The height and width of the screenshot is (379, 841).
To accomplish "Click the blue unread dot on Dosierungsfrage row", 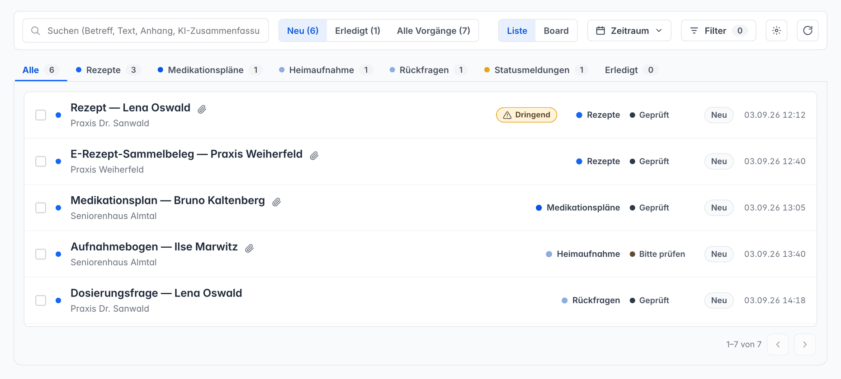I will pos(58,300).
